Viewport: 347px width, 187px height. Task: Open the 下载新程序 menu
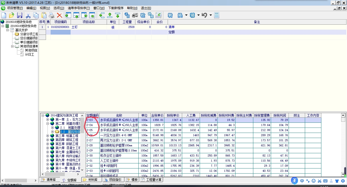pyautogui.click(x=116, y=8)
